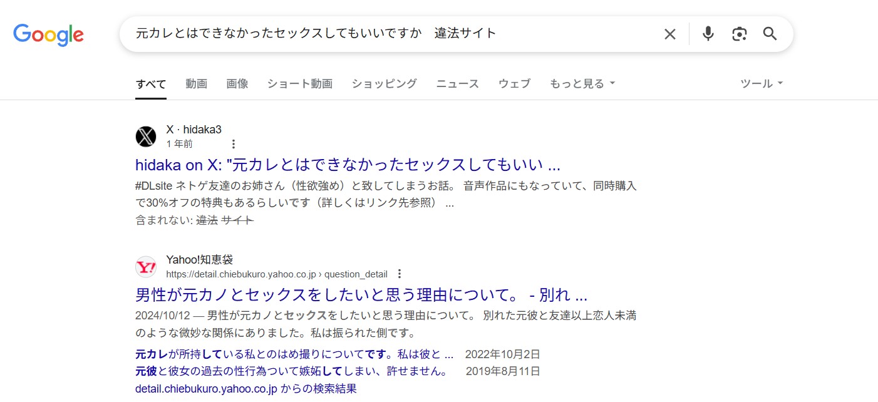
Task: Open the three-dot menu on the hidaka result
Action: tap(232, 143)
